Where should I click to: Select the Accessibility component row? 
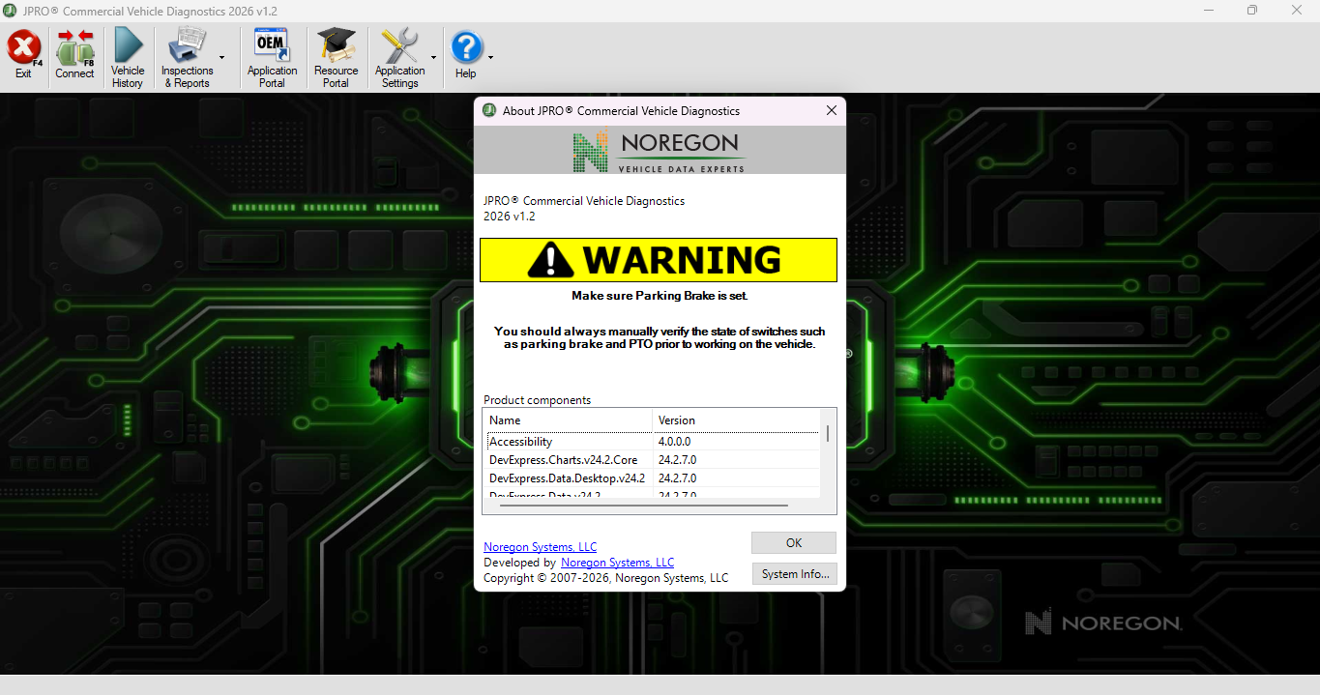tap(652, 442)
